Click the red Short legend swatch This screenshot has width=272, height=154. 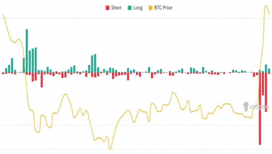pyautogui.click(x=108, y=8)
